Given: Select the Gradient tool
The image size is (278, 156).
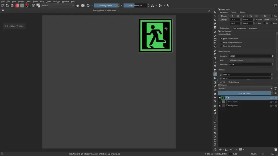Looking at the screenshot, I should [215, 82].
